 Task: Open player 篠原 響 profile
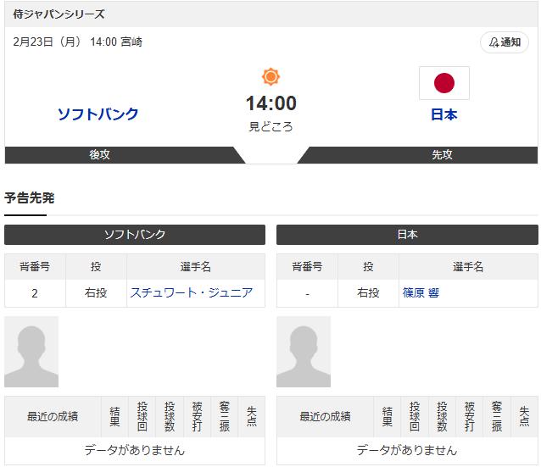(421, 292)
